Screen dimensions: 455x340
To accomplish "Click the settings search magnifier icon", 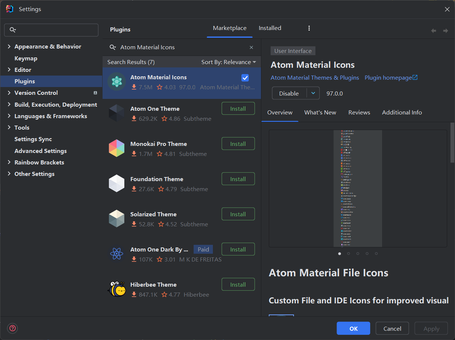I will (x=13, y=30).
